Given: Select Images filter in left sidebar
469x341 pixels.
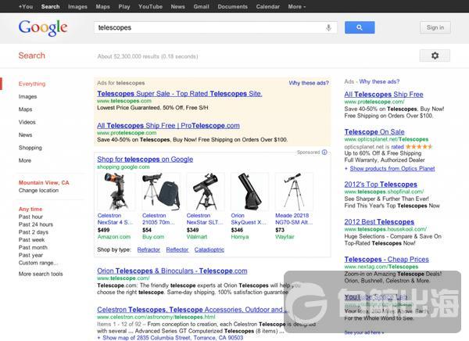Looking at the screenshot, I should pyautogui.click(x=28, y=97).
